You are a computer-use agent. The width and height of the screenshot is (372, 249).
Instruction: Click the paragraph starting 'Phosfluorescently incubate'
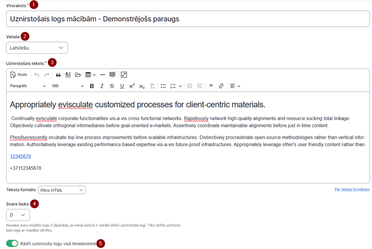[x=188, y=141]
